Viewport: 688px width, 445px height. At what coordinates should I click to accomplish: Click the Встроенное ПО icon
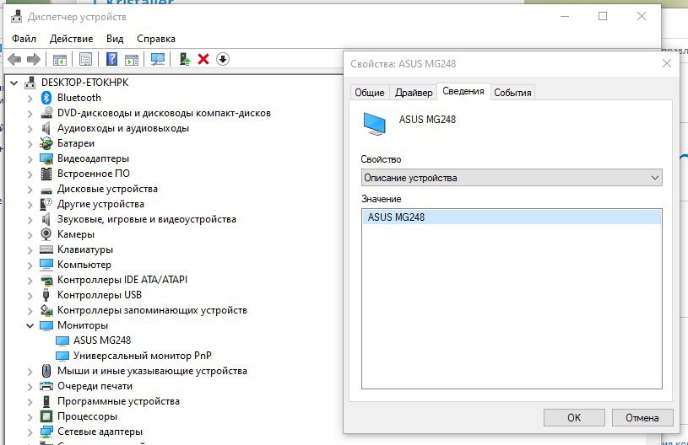click(x=46, y=174)
